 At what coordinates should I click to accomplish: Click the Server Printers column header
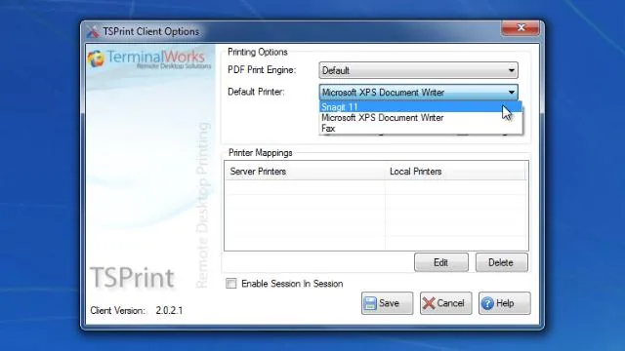[x=305, y=172]
